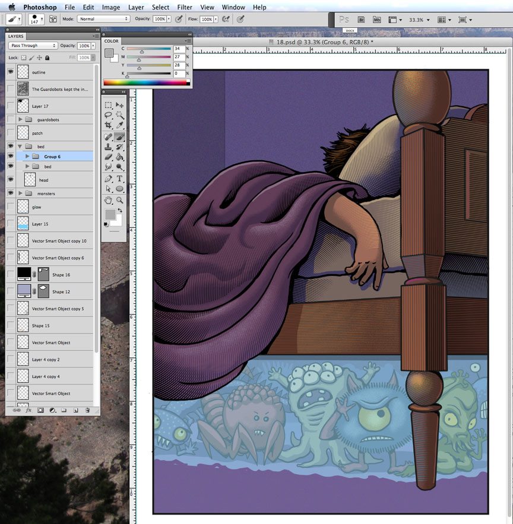The height and width of the screenshot is (524, 513).
Task: Show the guardobots group
Action: [11, 119]
